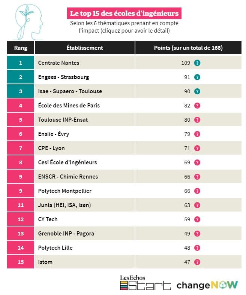Show details icon for École des Mines de Paris
This screenshot has height=295, width=246.
click(197, 106)
